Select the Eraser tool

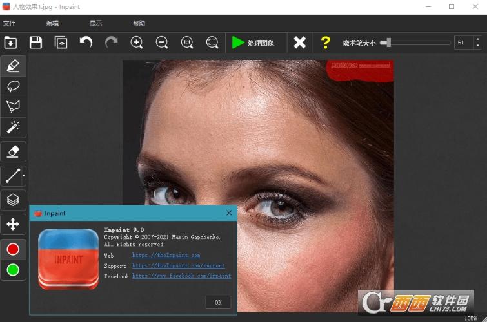[13, 151]
